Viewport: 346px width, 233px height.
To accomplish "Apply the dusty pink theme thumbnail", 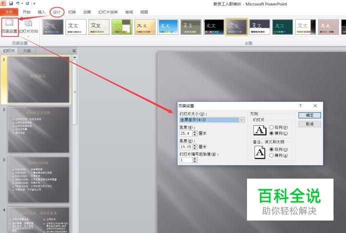I will pyautogui.click(x=328, y=27).
